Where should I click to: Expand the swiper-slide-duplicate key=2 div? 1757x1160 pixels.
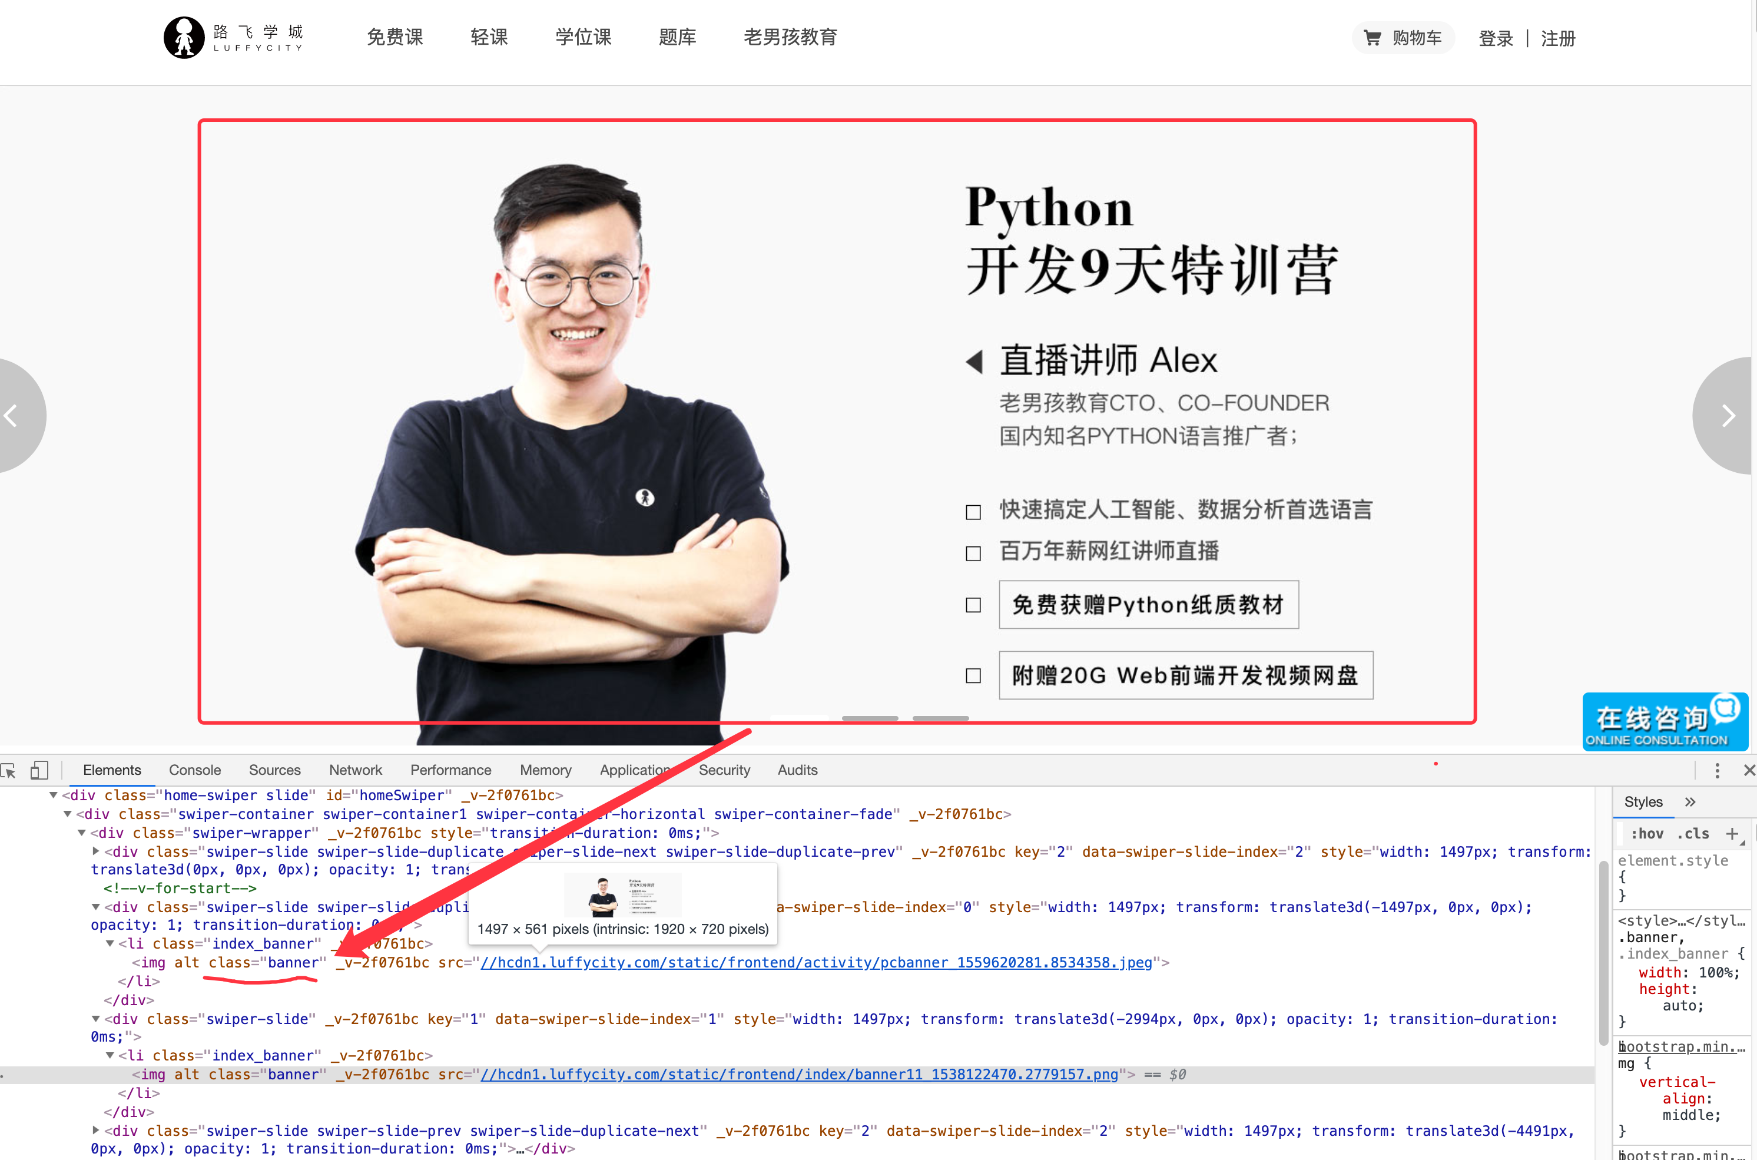click(96, 851)
